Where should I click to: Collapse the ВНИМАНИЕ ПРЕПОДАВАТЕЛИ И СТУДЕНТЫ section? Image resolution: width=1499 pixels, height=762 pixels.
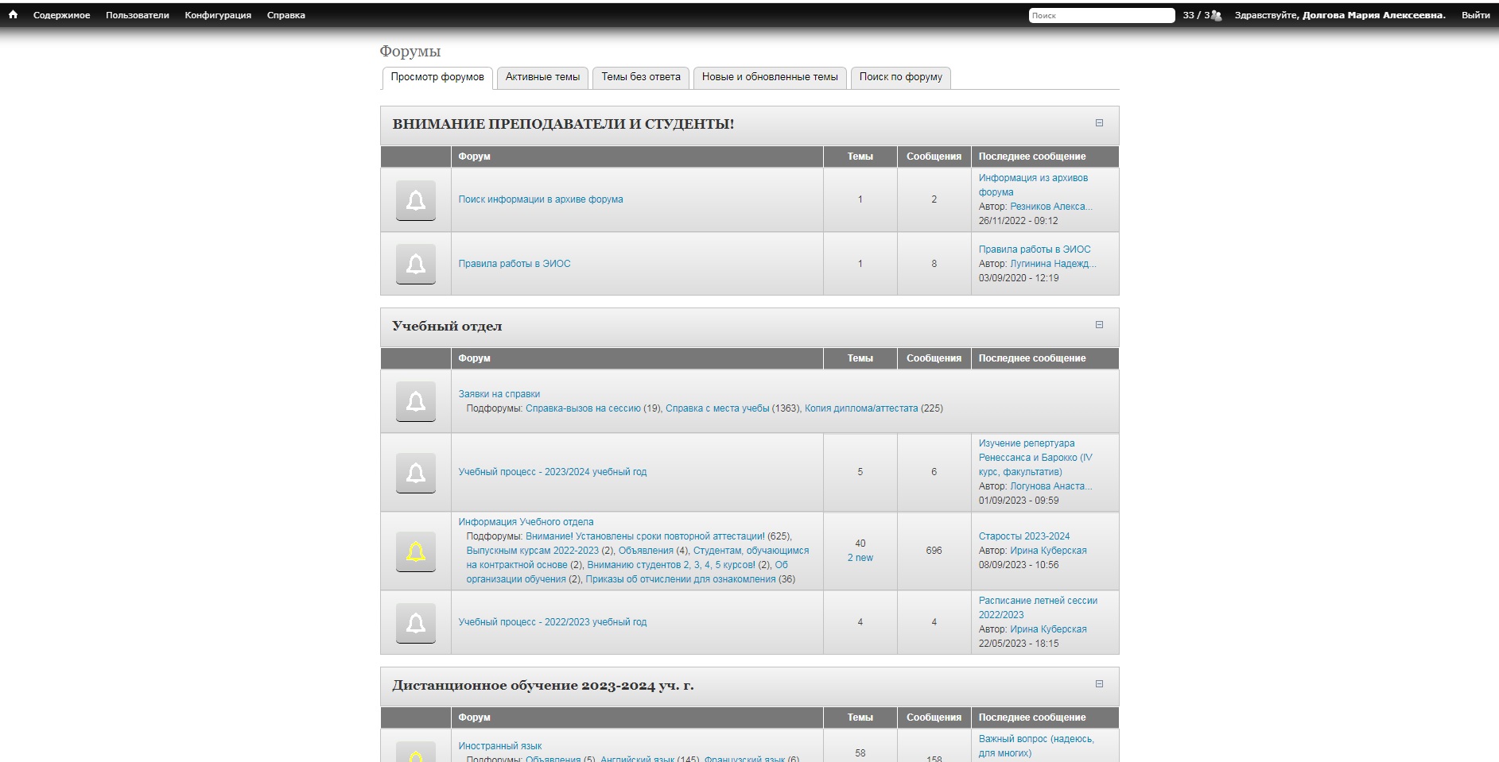1099,123
